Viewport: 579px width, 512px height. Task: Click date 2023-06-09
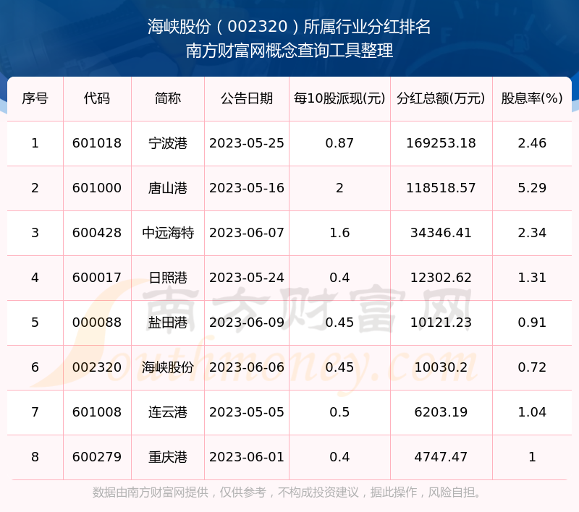247,323
